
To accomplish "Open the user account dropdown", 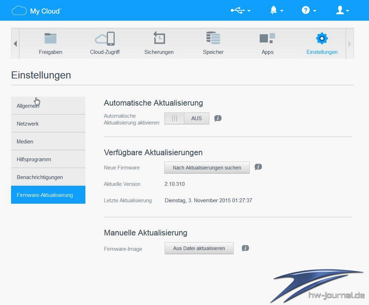I will [342, 11].
